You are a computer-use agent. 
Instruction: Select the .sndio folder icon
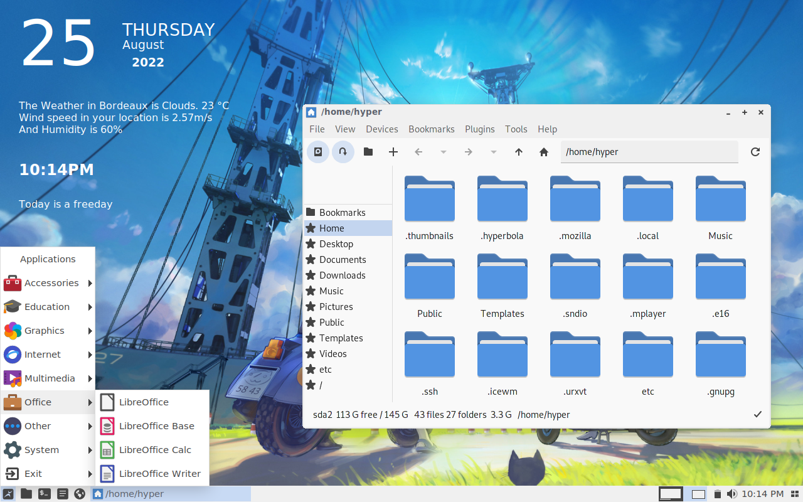575,276
